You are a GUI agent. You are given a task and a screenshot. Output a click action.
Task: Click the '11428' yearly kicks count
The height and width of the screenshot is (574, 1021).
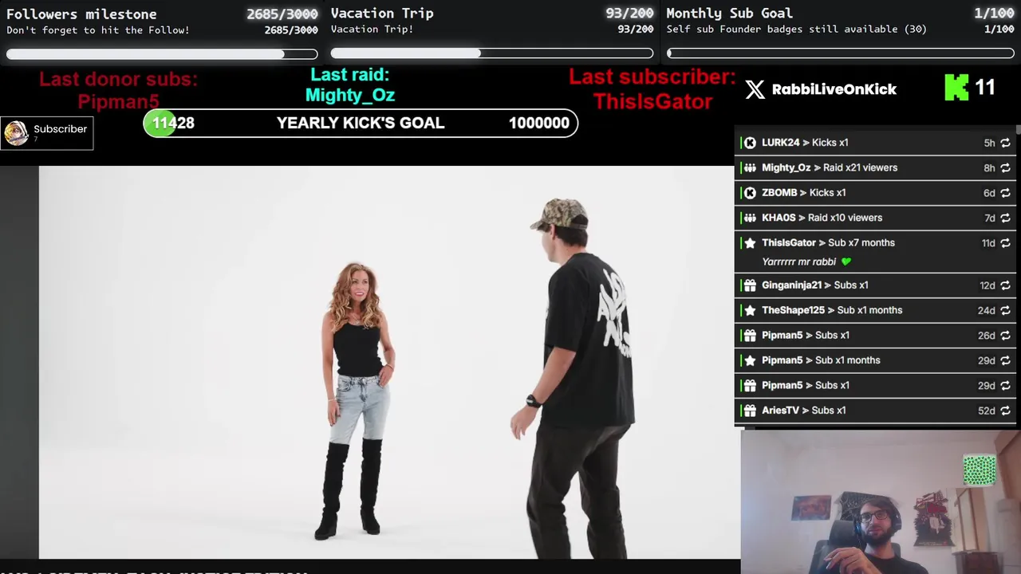[x=173, y=123]
